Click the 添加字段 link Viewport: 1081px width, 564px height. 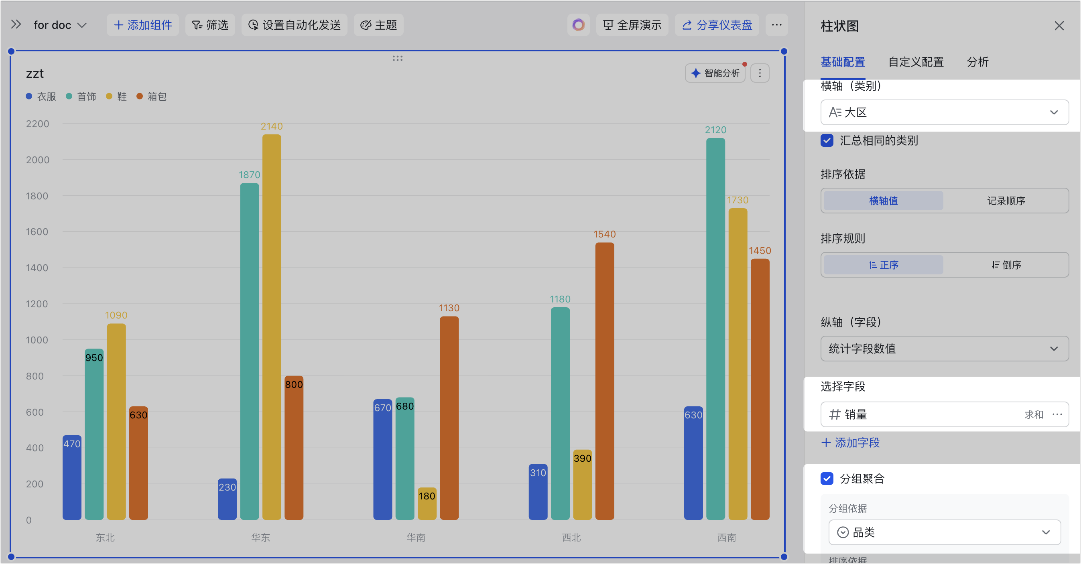point(850,443)
